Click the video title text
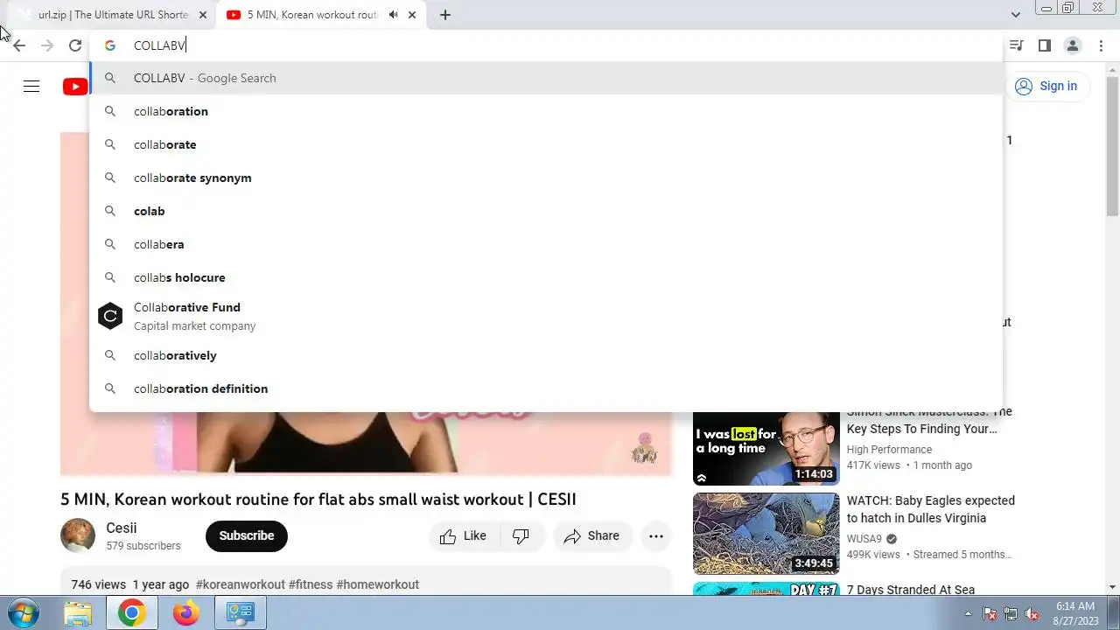Screen dimensions: 1120x630 tap(318, 500)
